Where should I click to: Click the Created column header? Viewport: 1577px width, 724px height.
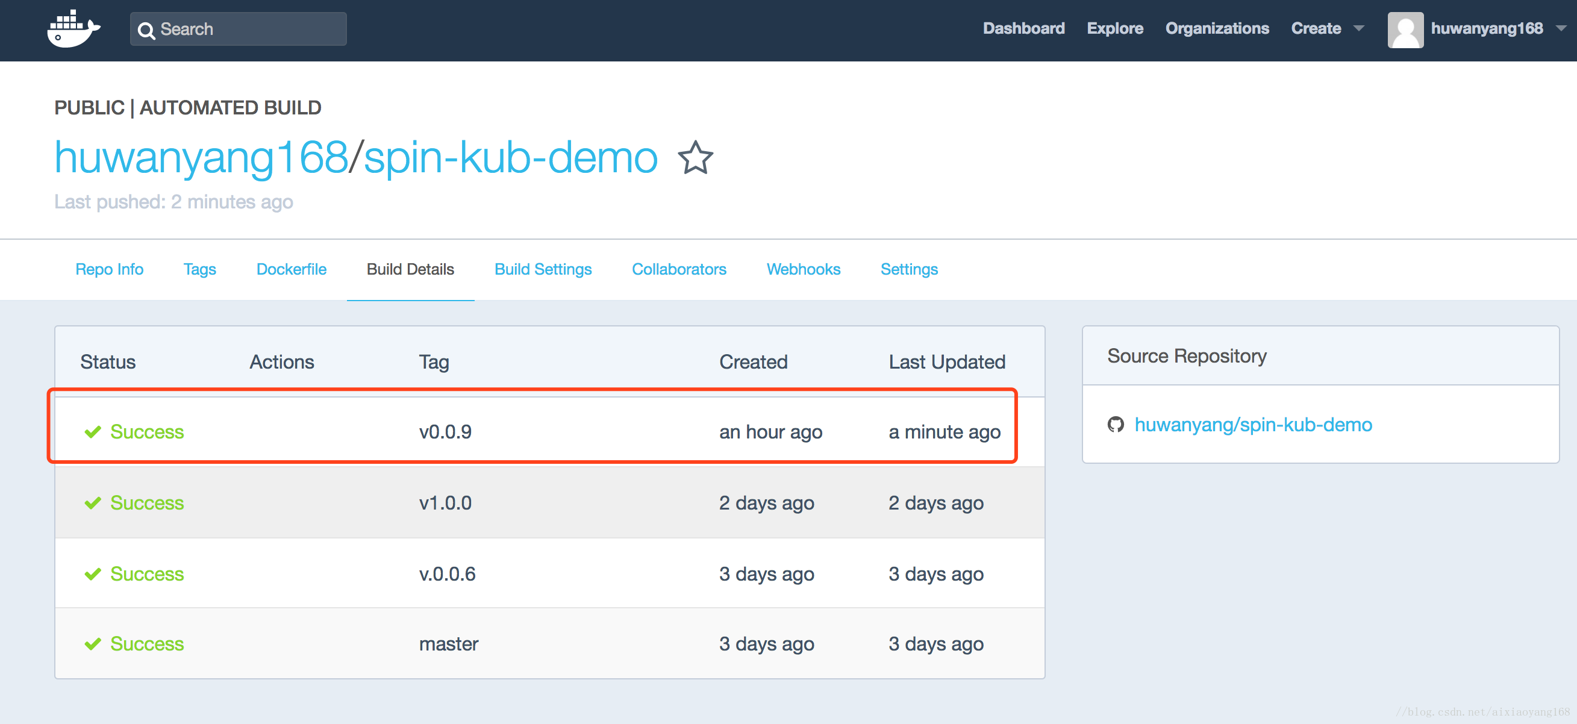(x=753, y=361)
